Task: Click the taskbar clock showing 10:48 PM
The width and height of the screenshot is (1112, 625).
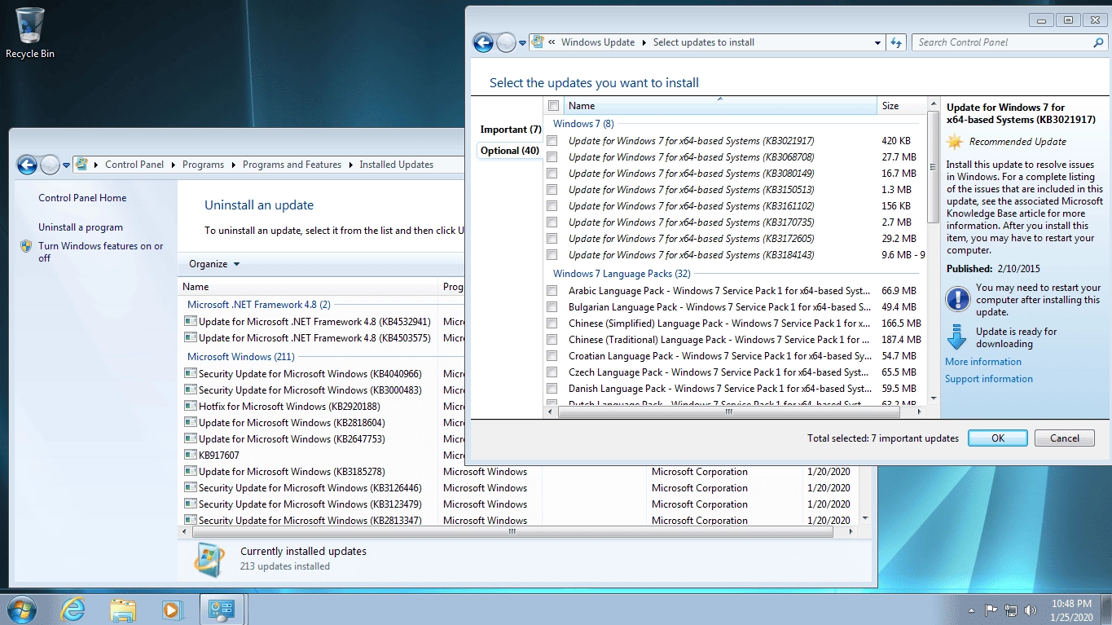Action: point(1071,610)
